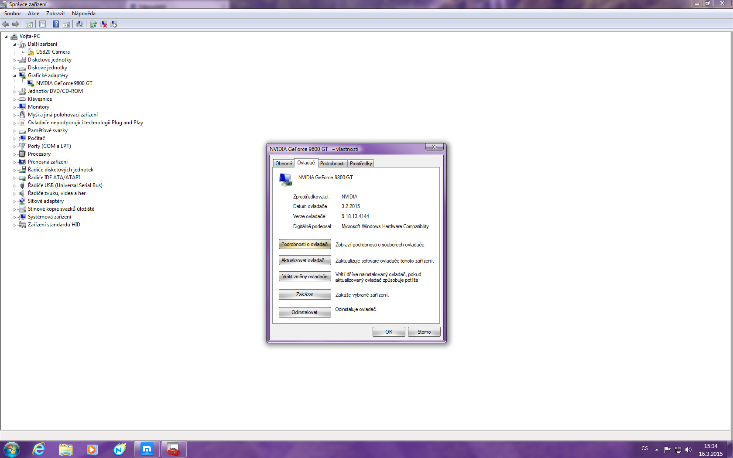Switch to the Obecné tab

[284, 164]
